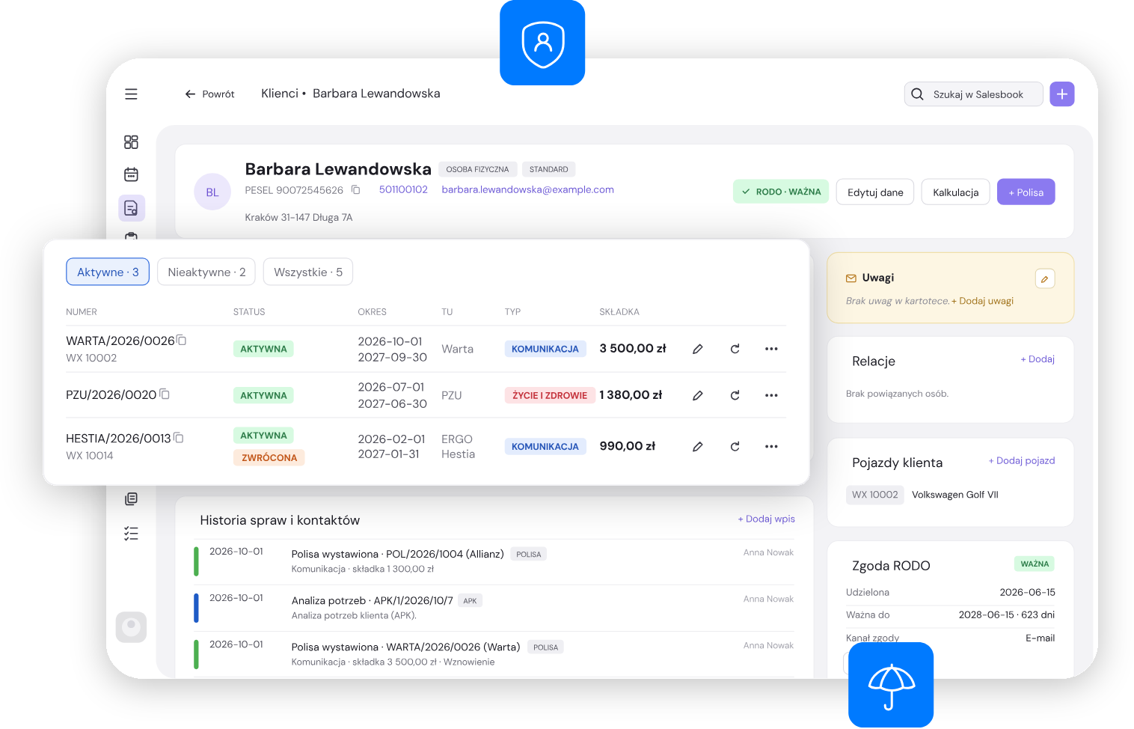The width and height of the screenshot is (1134, 729).
Task: Renew the HESTIA/2026/0013 policy
Action: point(735,446)
